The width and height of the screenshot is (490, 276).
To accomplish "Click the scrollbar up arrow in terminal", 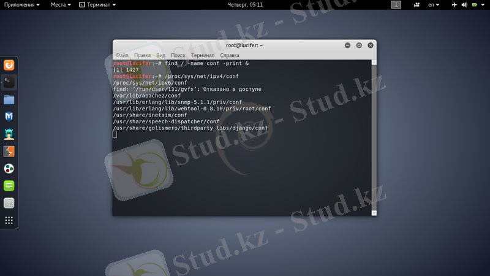I will (374, 63).
